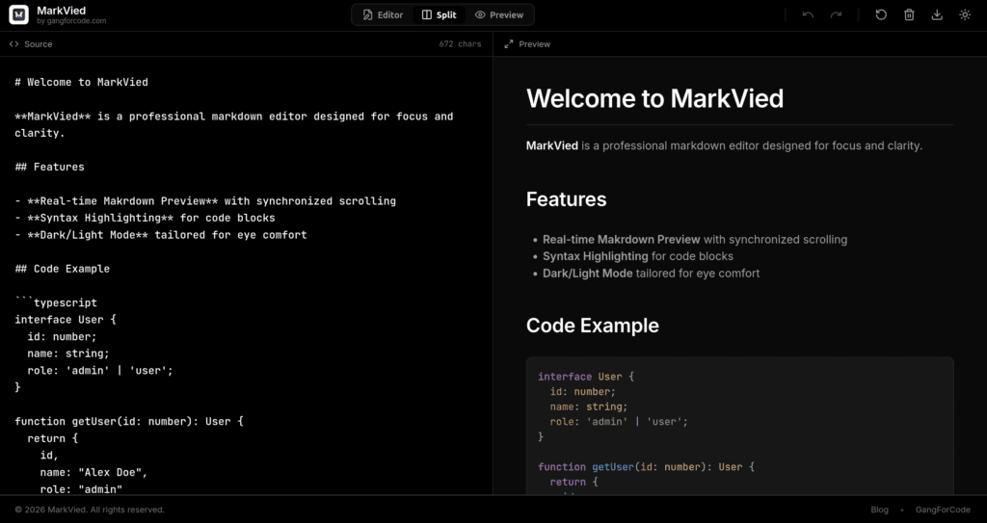Viewport: 987px width, 523px height.
Task: Select the Split view tab
Action: (x=439, y=14)
